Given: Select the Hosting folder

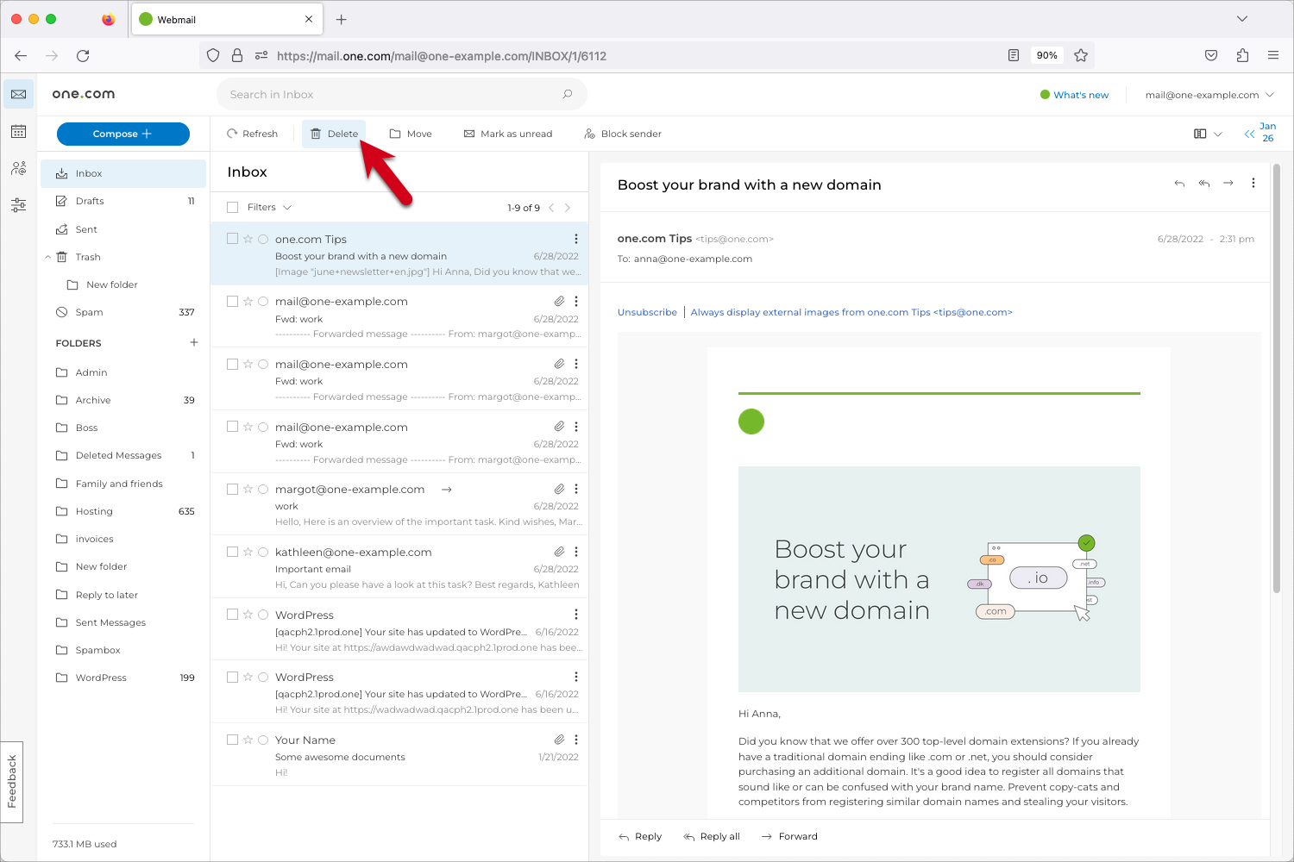Looking at the screenshot, I should (x=94, y=511).
